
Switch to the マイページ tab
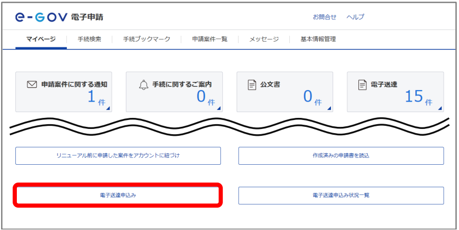point(41,39)
